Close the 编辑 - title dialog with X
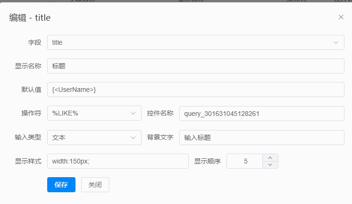The height and width of the screenshot is (204, 352). pyautogui.click(x=341, y=17)
